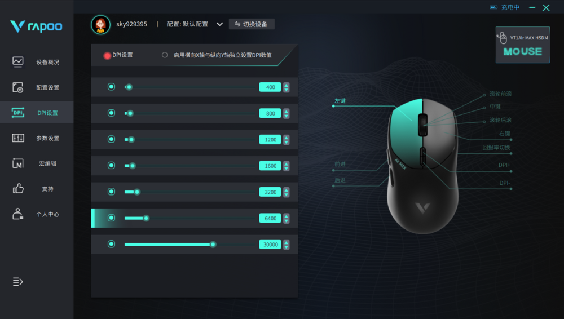Screen dimensions: 564x319
Task: Toggle the 1200 DPI level radio button
Action: (111, 139)
